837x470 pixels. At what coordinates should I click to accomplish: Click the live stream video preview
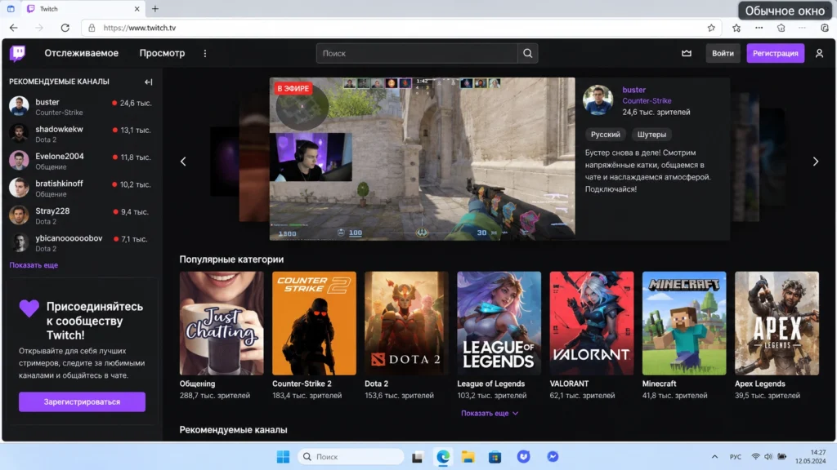coord(423,159)
